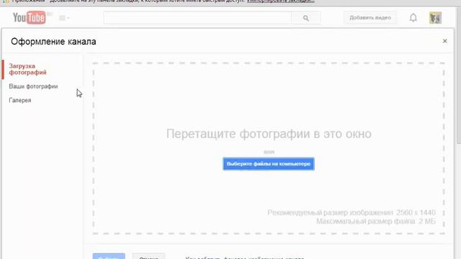Click the blue select button at dialog bottom
This screenshot has height=259, width=461.
(x=109, y=256)
